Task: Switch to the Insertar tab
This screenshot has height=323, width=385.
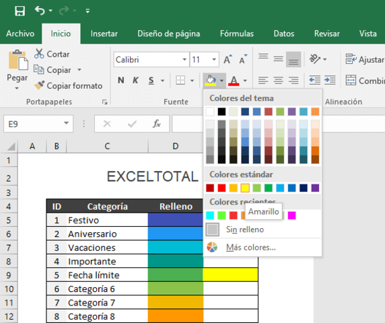Action: tap(104, 34)
